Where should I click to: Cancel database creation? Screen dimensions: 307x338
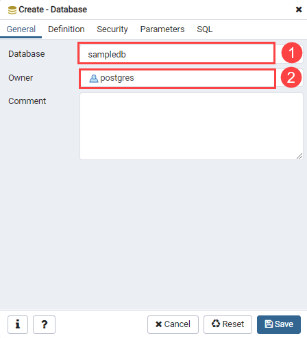(x=173, y=324)
